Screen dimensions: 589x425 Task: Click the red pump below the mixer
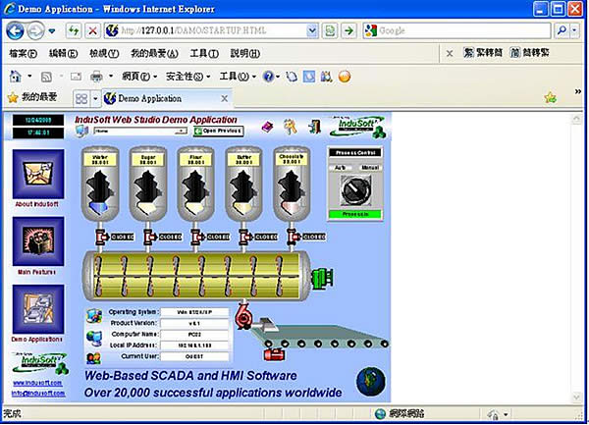tap(242, 316)
